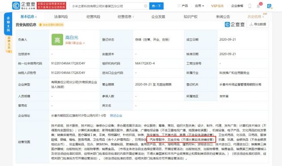
Task: Open VIP服务 page
Action: click(217, 6)
